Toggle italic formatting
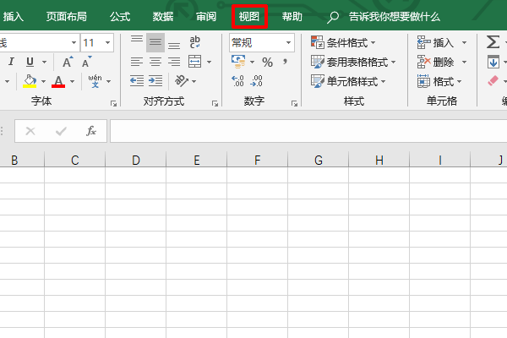This screenshot has height=338, width=507. (11, 62)
